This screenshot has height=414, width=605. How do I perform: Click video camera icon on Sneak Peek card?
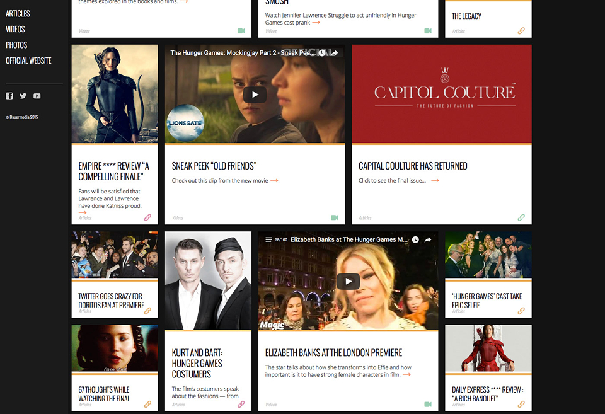click(335, 217)
